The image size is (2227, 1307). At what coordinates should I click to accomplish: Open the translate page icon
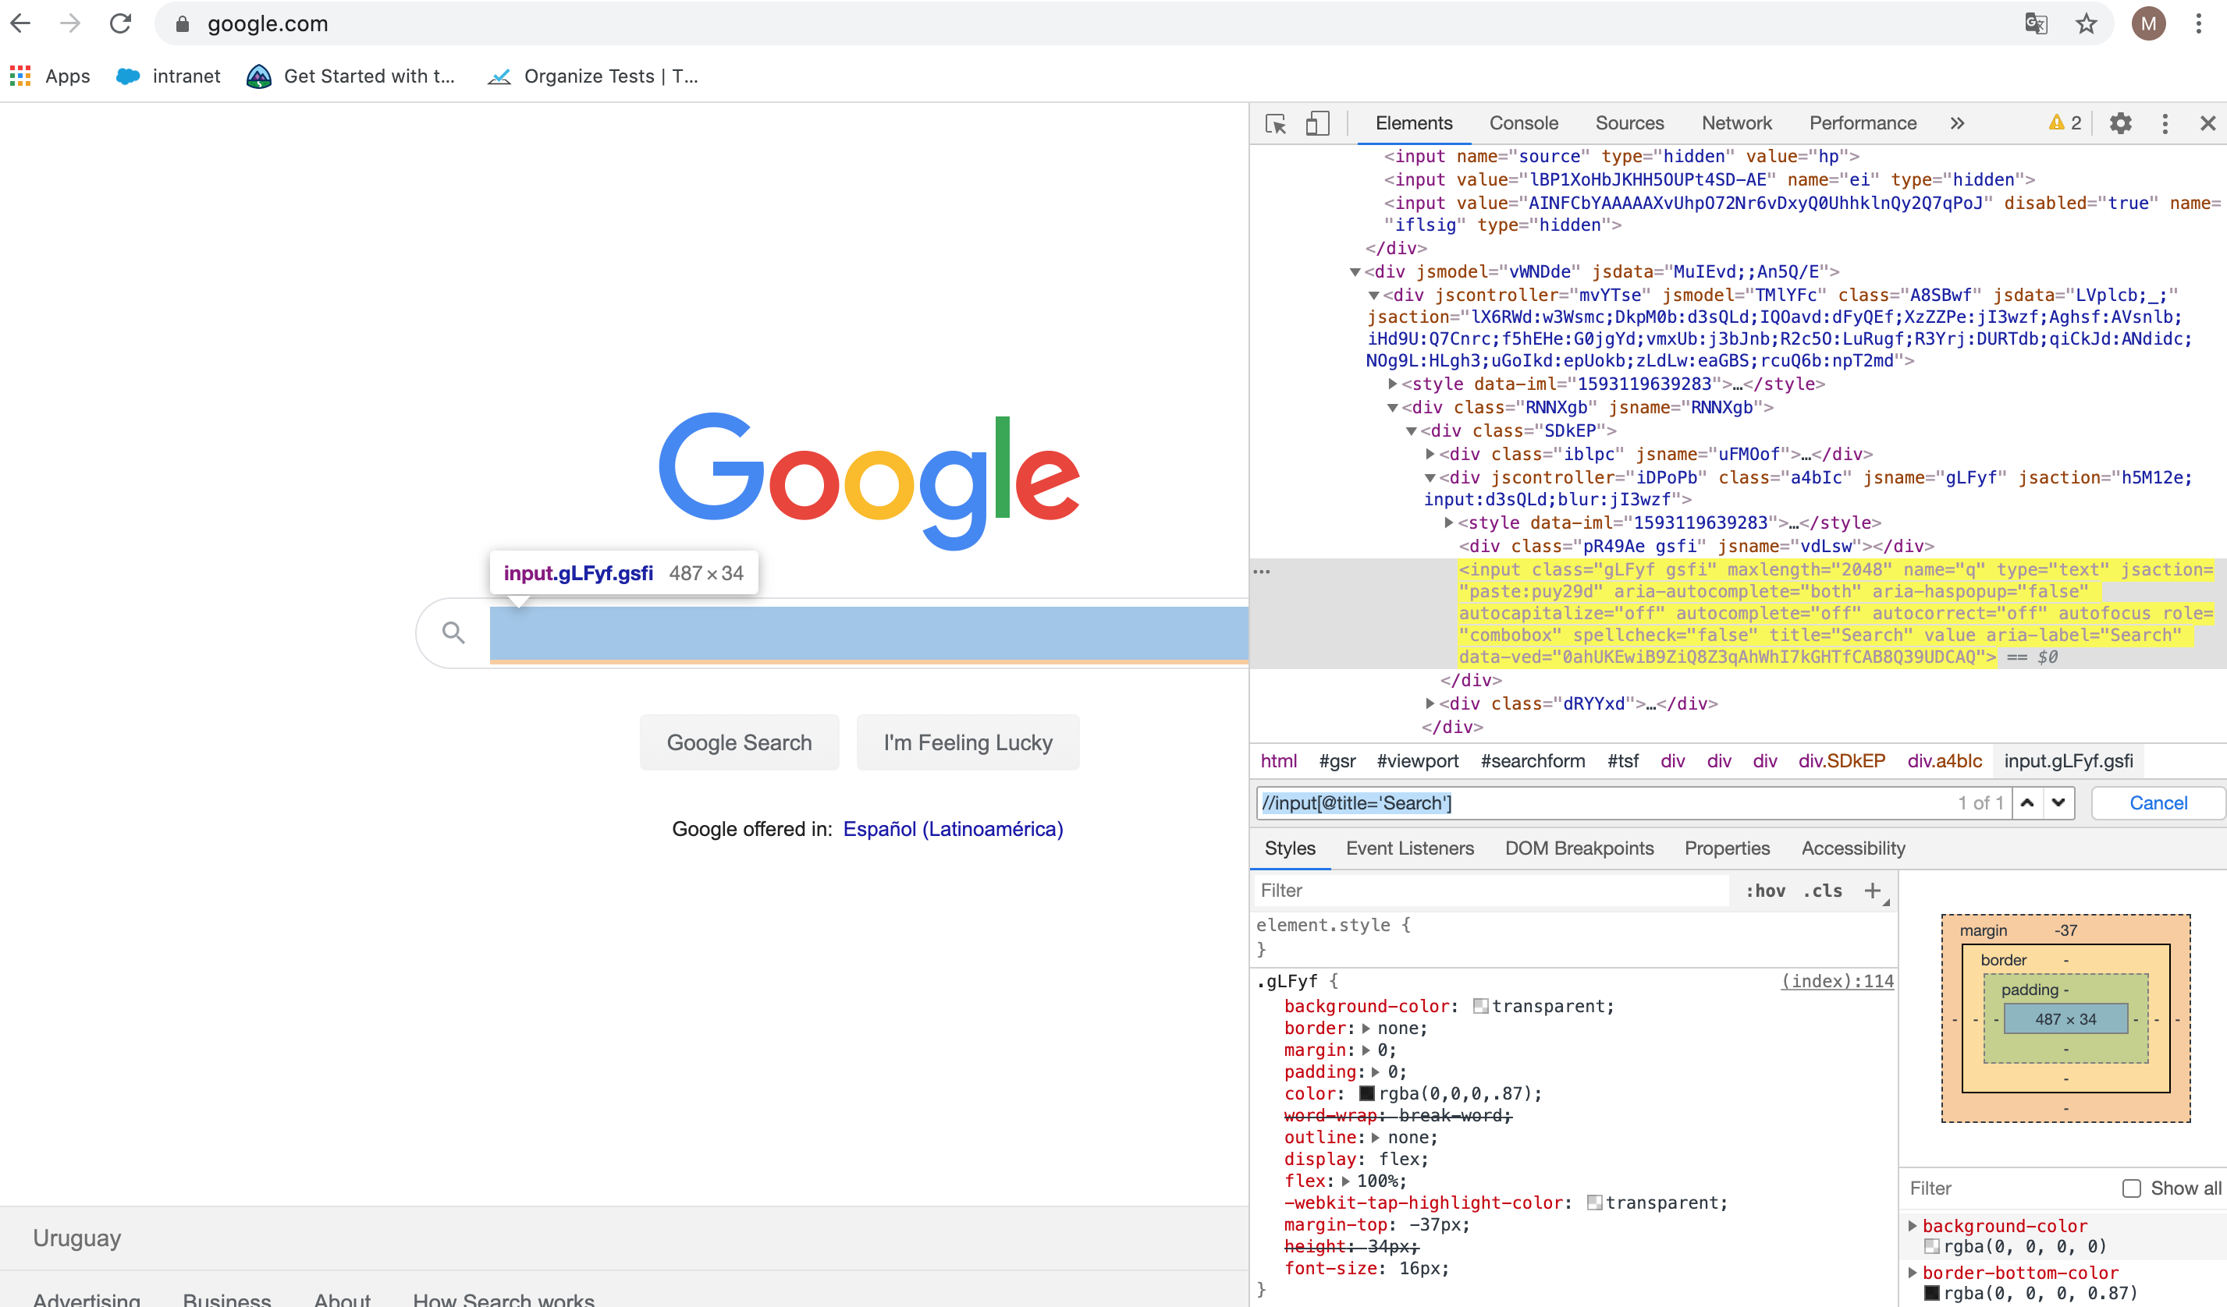[x=2035, y=24]
